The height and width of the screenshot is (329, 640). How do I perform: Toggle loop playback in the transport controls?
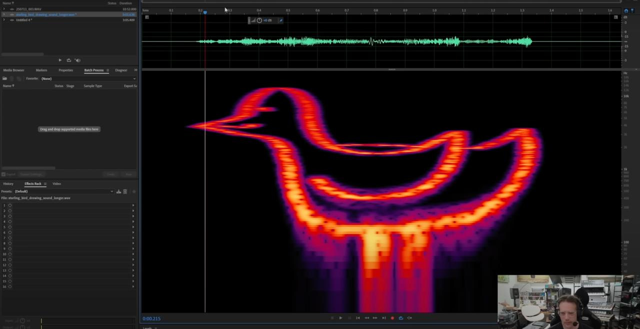point(401,318)
